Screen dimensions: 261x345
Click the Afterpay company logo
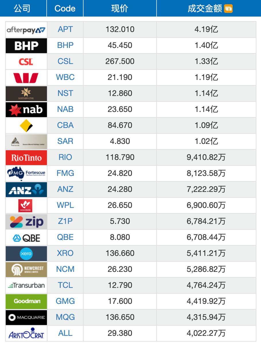tap(26, 29)
